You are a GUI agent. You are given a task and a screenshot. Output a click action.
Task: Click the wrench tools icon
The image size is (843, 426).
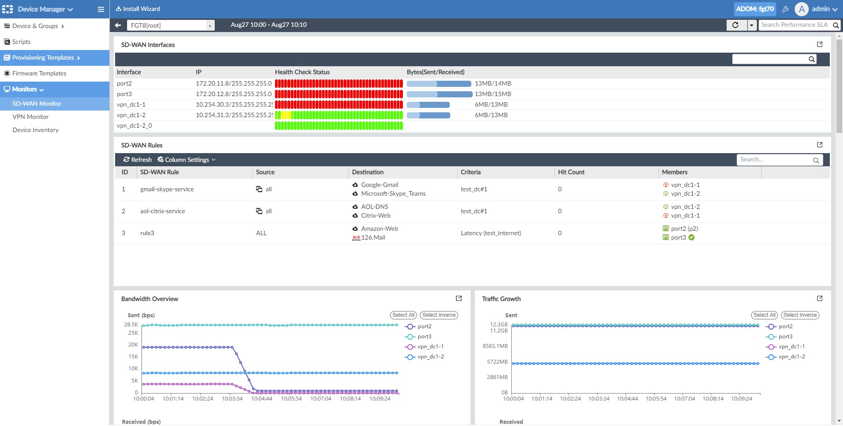pos(785,9)
